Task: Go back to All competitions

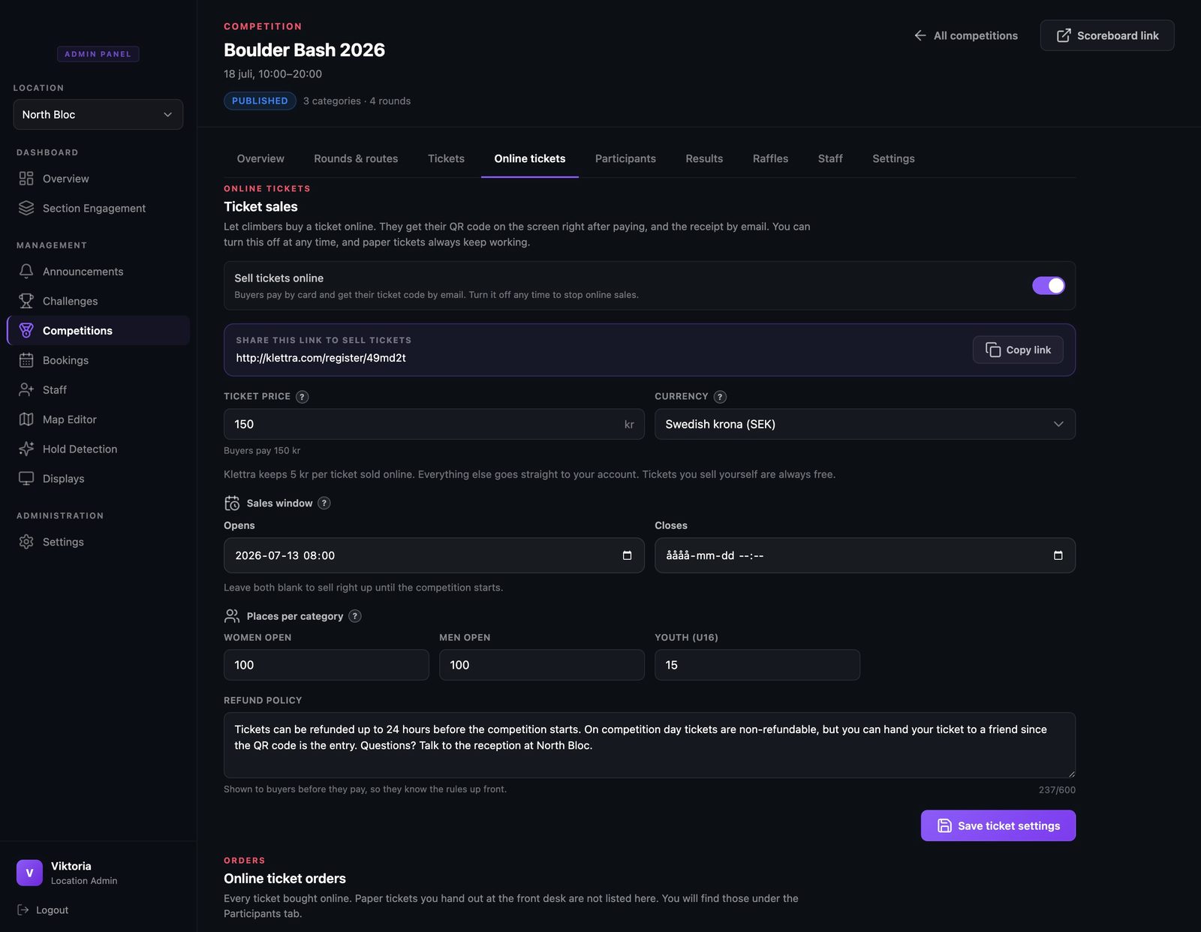Action: (x=965, y=35)
